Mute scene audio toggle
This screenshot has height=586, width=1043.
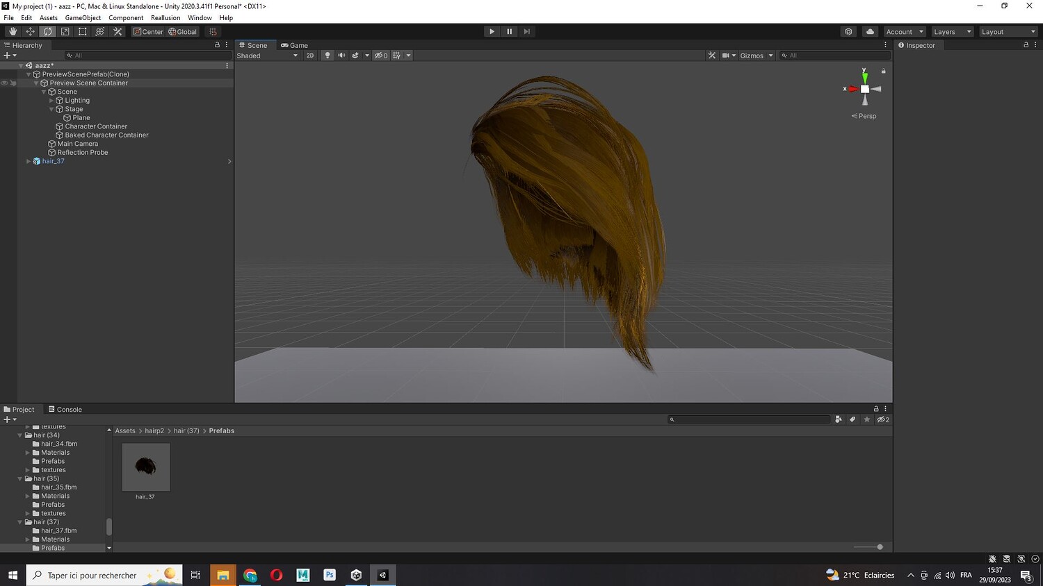[341, 56]
